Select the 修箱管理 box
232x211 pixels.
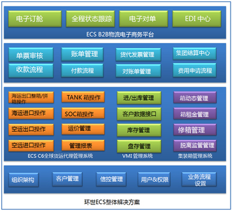point(195,130)
